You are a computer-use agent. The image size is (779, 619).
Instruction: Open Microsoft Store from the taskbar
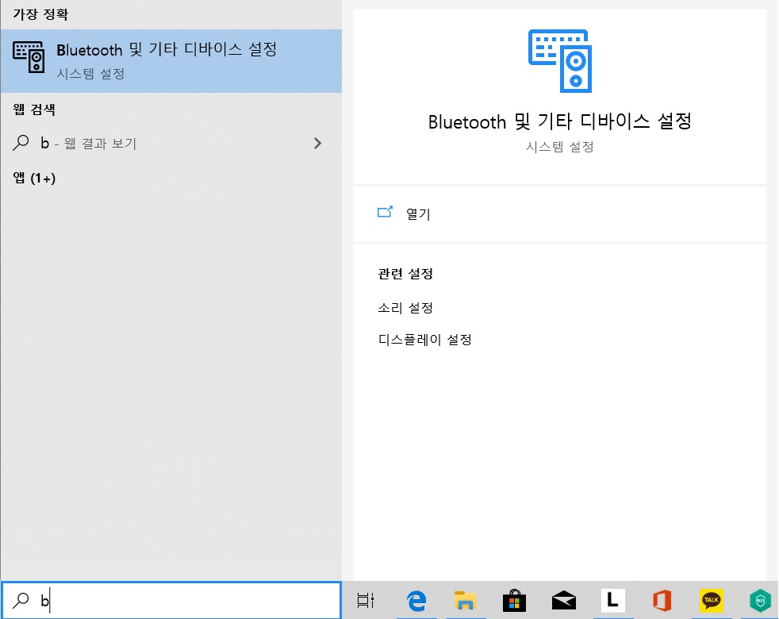[x=514, y=601]
